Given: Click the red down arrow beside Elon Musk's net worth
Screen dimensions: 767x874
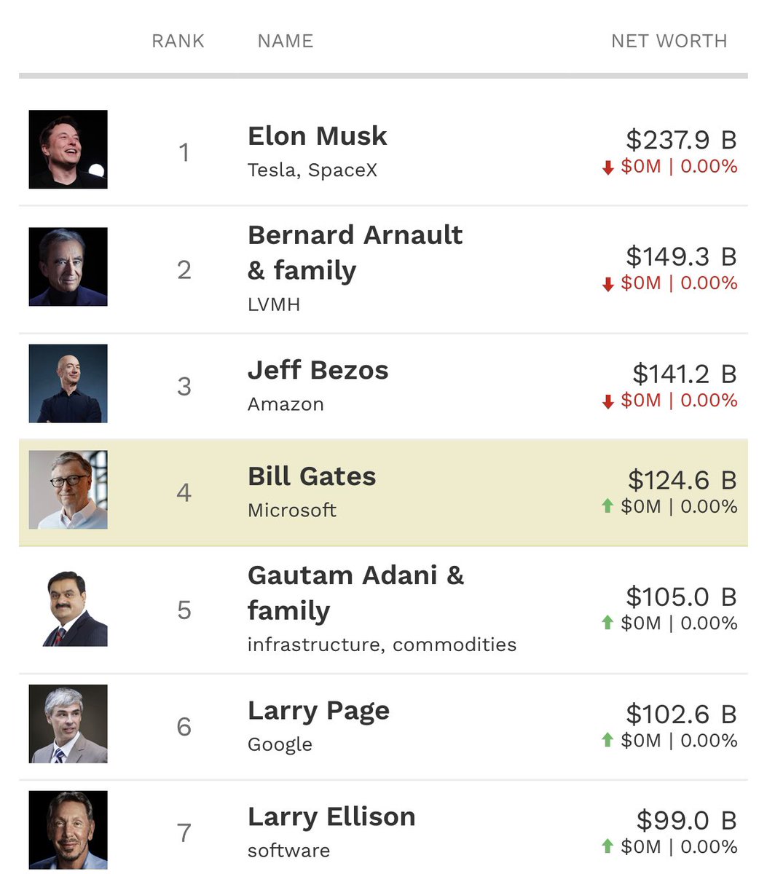Looking at the screenshot, I should [608, 168].
